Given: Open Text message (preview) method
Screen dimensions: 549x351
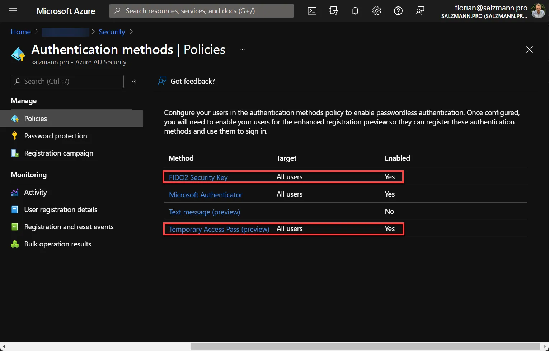Looking at the screenshot, I should pos(205,212).
